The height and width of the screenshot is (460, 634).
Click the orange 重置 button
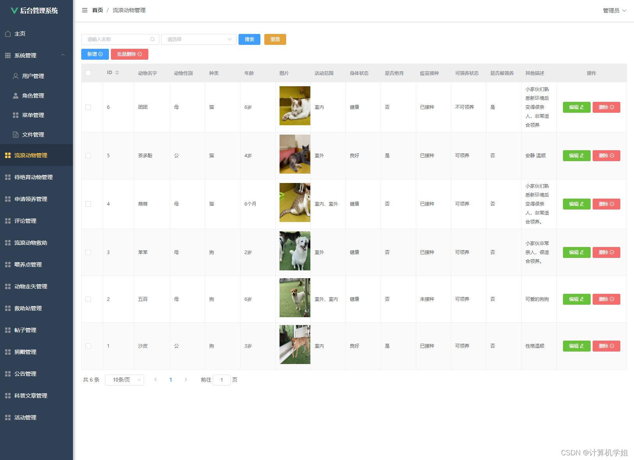[275, 39]
